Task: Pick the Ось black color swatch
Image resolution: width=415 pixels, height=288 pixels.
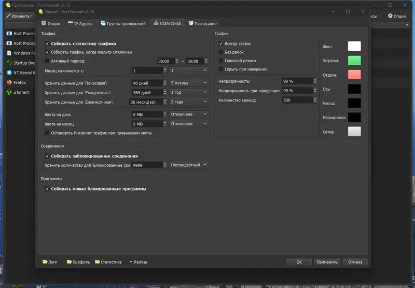Action: [354, 89]
